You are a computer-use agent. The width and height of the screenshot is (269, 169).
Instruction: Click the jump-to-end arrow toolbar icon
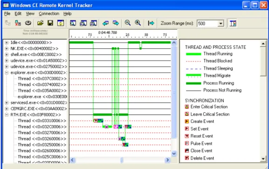pos(151,23)
